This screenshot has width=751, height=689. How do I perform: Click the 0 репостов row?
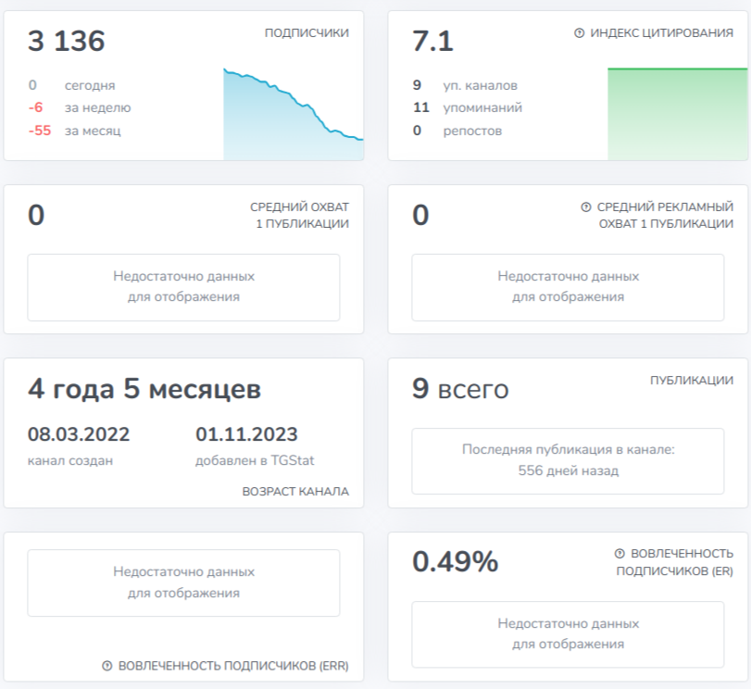click(457, 131)
